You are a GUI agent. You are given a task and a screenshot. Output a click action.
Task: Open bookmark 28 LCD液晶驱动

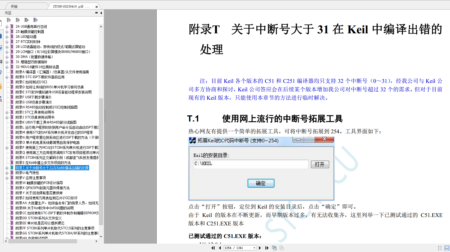point(50,47)
